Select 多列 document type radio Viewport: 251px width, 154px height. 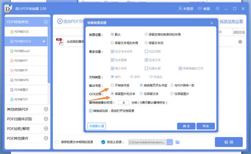point(132,76)
